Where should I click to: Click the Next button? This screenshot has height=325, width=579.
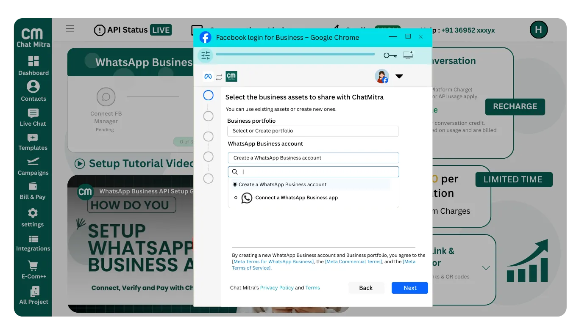coord(409,288)
